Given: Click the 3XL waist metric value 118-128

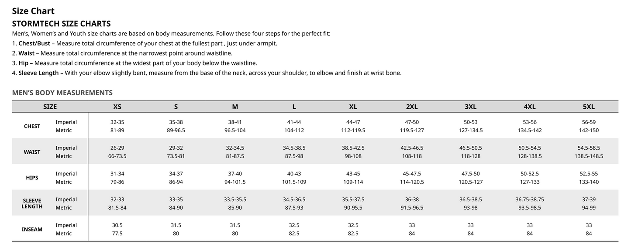Looking at the screenshot, I should point(471,156).
